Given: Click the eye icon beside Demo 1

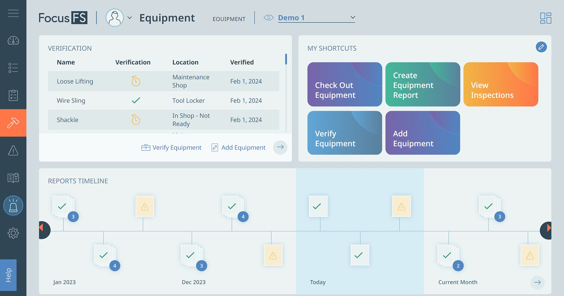Looking at the screenshot, I should click(268, 18).
